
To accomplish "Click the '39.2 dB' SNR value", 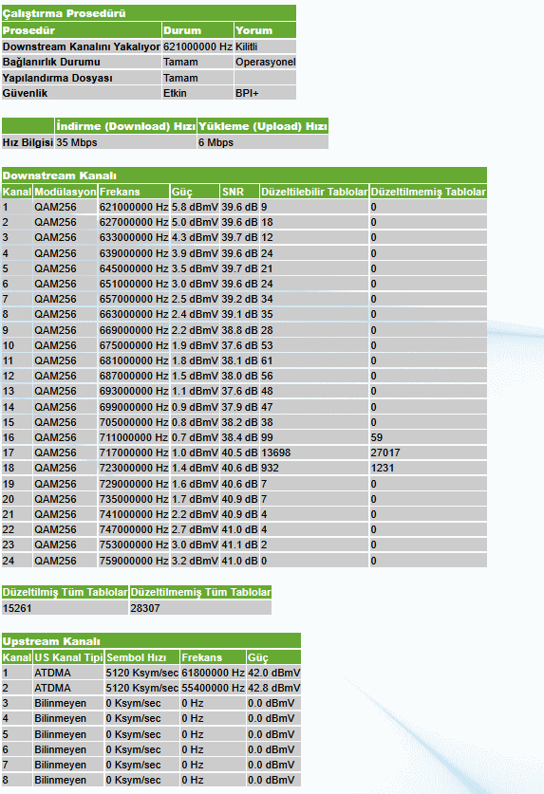I will pos(239,299).
